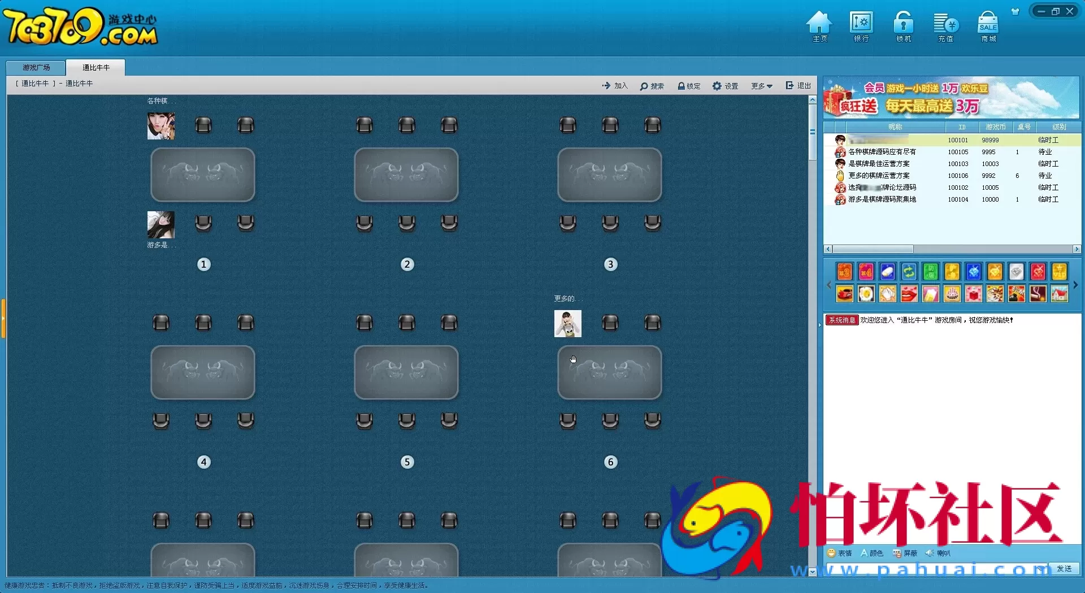Expand the 更多 dropdown menu
Screen dimensions: 1085x593
click(761, 86)
